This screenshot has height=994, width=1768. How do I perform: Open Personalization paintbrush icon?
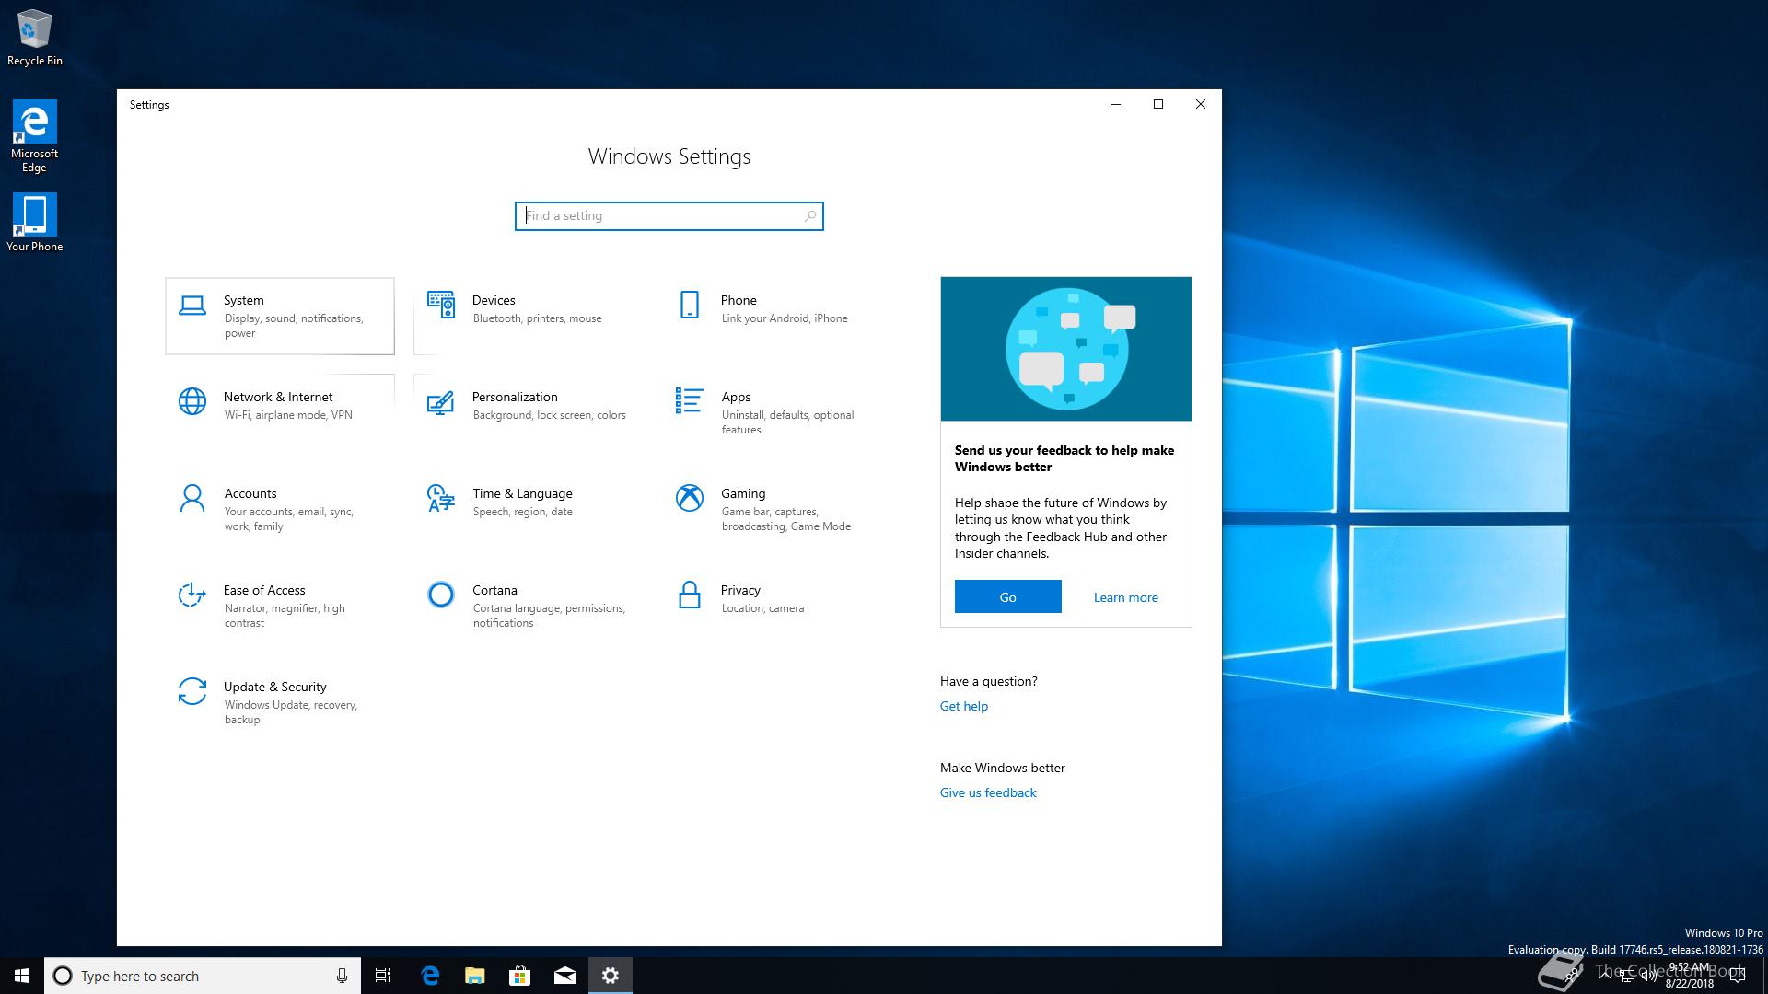(441, 402)
